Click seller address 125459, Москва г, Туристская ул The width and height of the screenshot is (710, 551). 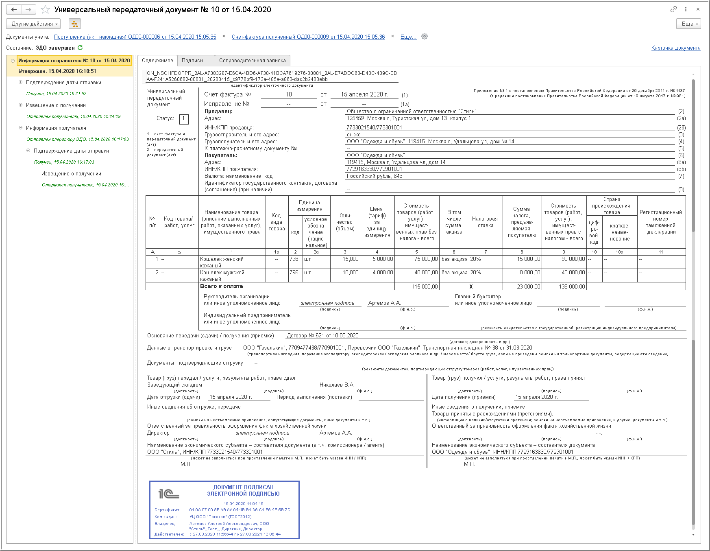(409, 118)
